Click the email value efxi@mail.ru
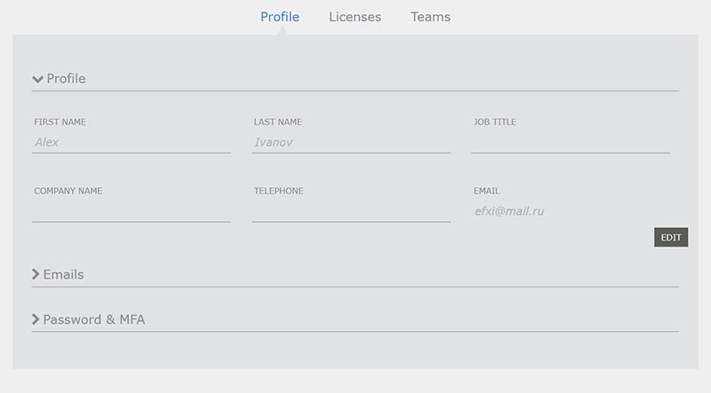This screenshot has height=393, width=711. tap(509, 211)
